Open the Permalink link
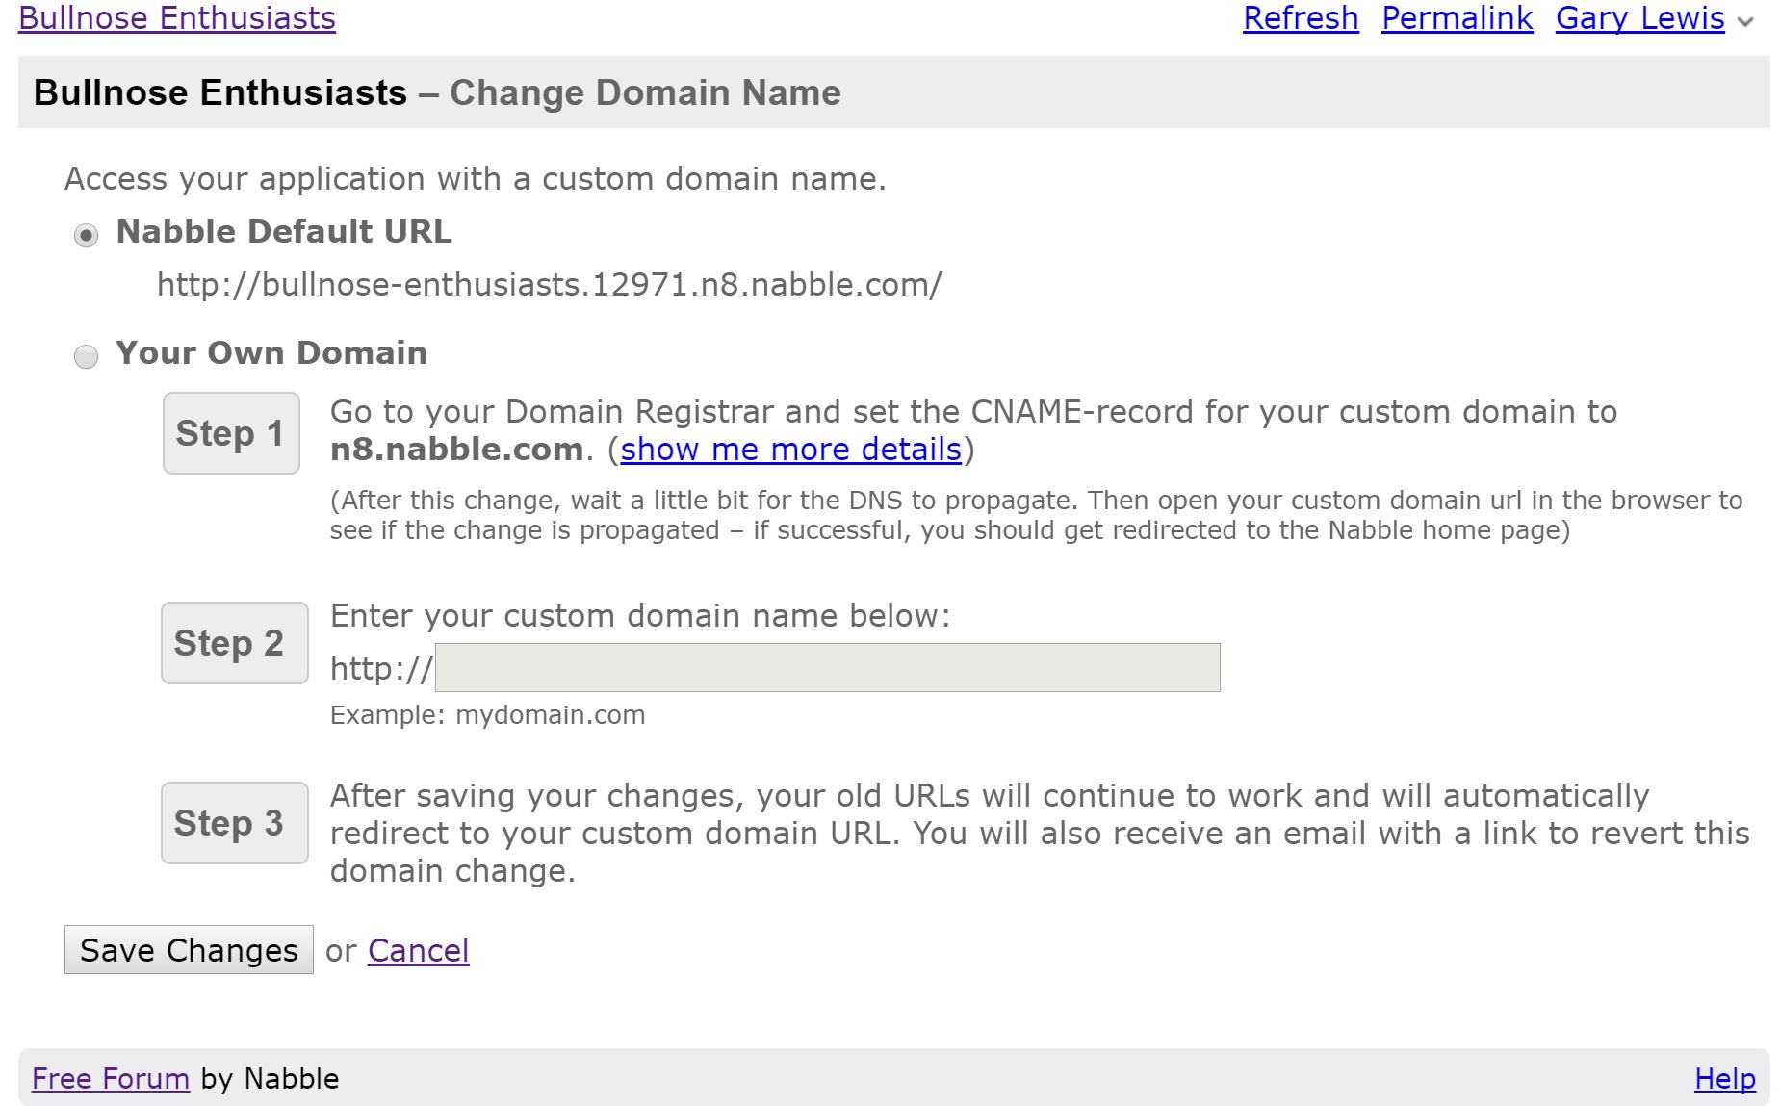 coord(1457,18)
